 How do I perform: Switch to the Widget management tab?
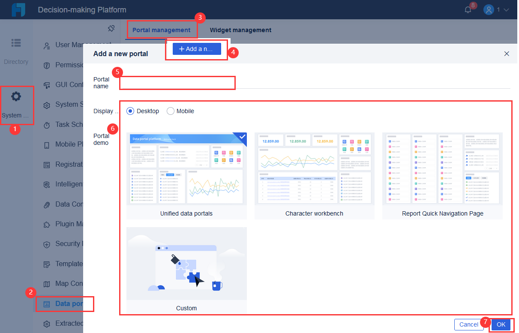tap(240, 30)
